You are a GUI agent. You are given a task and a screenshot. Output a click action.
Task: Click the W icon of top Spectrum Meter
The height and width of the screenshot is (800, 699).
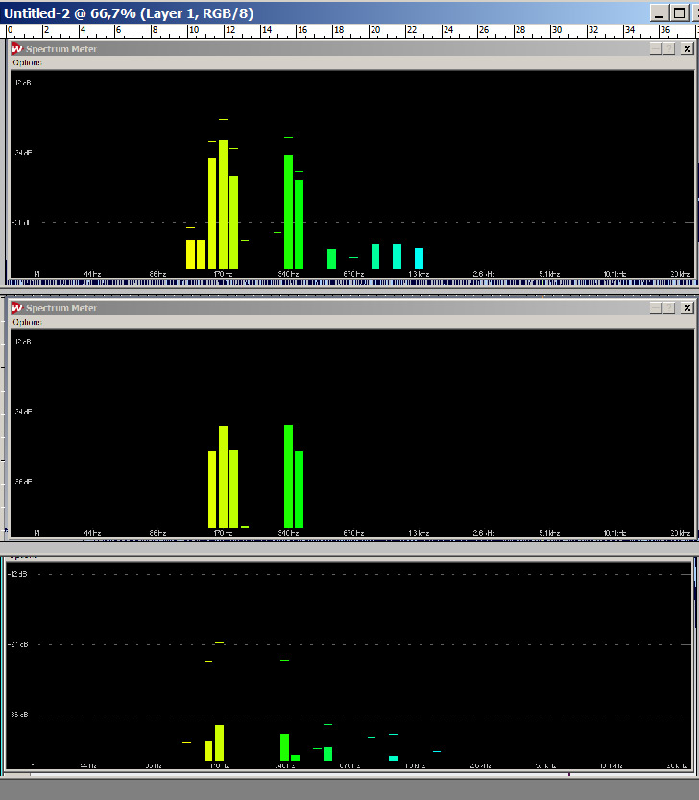(17, 49)
